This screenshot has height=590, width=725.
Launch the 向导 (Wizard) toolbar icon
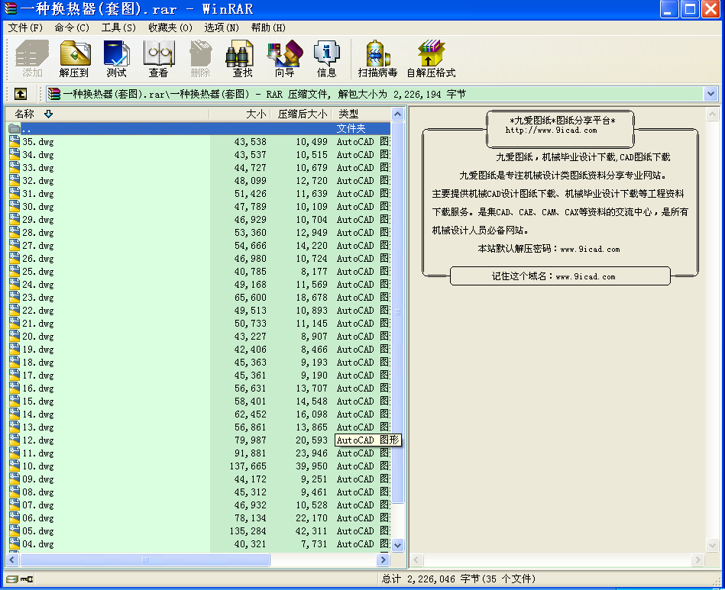coord(284,59)
